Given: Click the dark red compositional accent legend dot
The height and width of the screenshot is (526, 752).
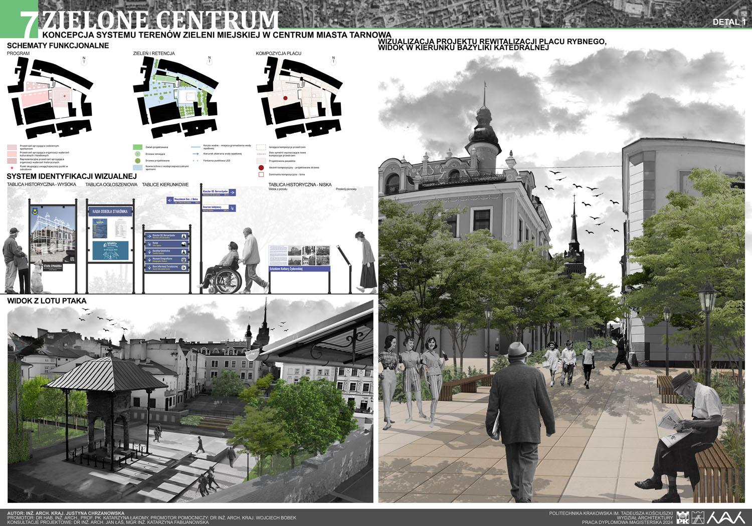Looking at the screenshot, I should tap(261, 168).
